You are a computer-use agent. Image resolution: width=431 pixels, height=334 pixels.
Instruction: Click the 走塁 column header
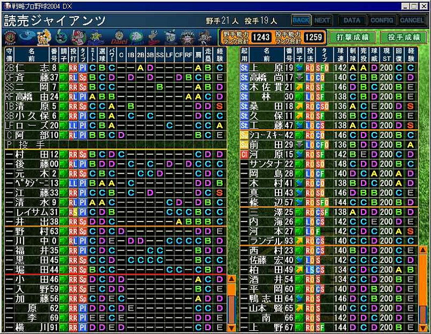(x=208, y=55)
